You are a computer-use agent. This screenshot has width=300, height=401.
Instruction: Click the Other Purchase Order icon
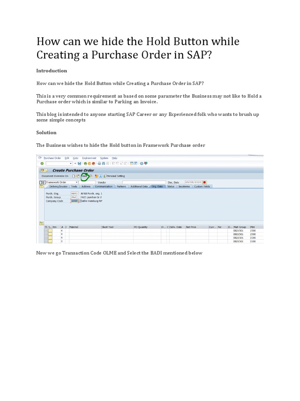tap(78, 176)
